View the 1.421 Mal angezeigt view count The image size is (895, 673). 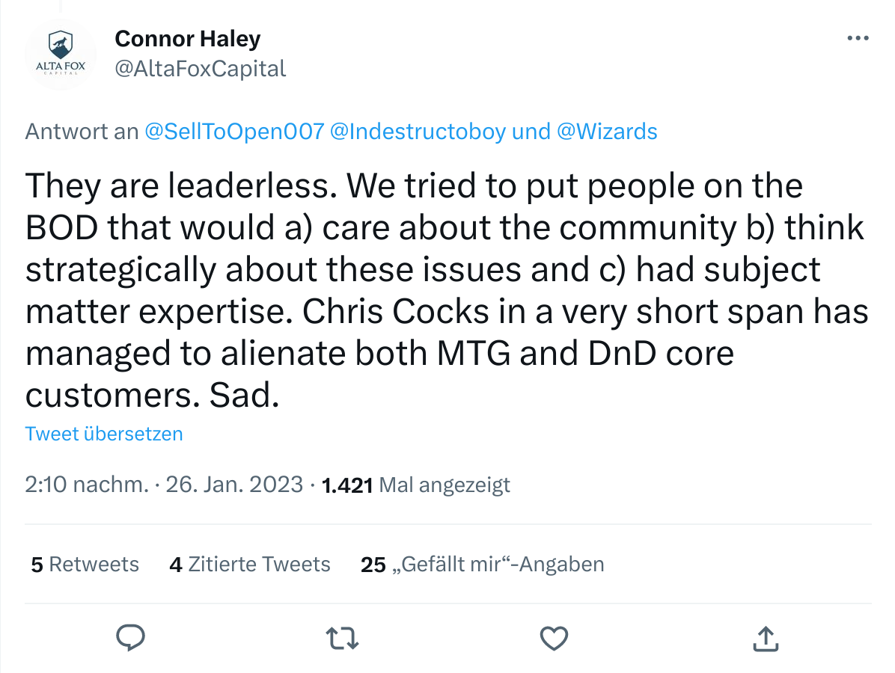(415, 485)
